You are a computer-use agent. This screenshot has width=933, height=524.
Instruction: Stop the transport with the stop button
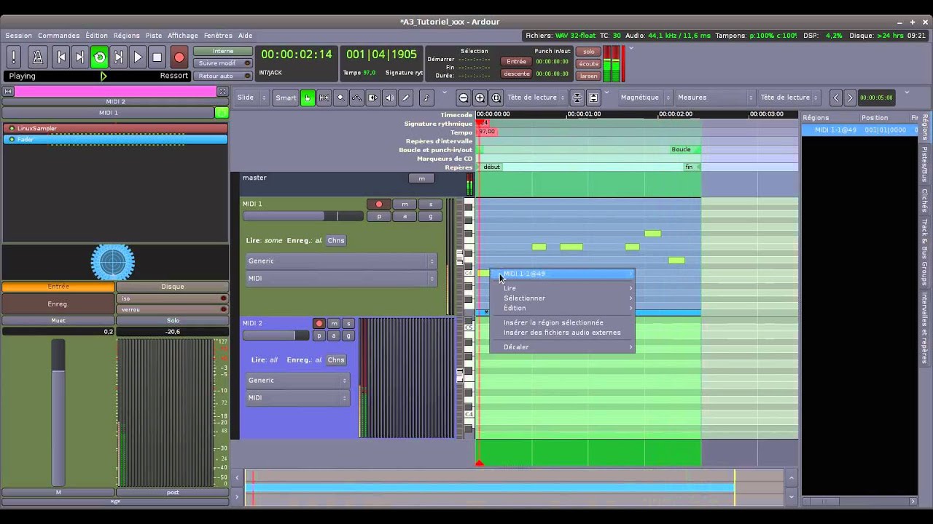(x=157, y=57)
